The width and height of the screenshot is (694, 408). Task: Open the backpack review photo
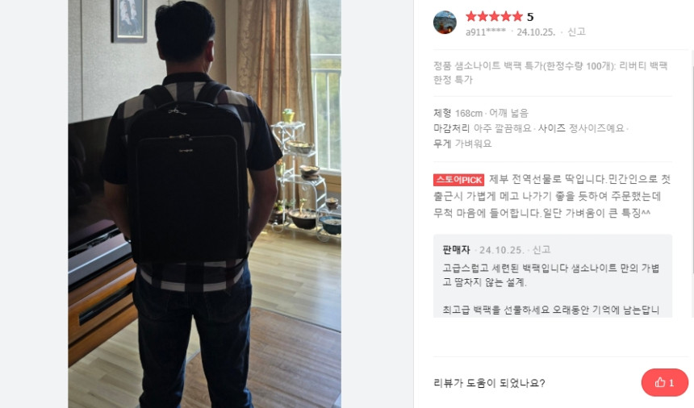point(204,204)
